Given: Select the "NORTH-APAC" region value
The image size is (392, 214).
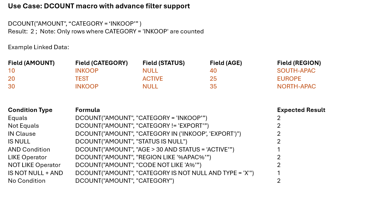Looking at the screenshot, I should [x=297, y=86].
